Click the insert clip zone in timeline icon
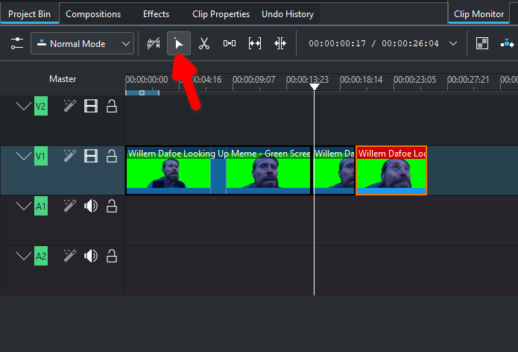Viewport: 518px width, 352px height. tap(507, 43)
